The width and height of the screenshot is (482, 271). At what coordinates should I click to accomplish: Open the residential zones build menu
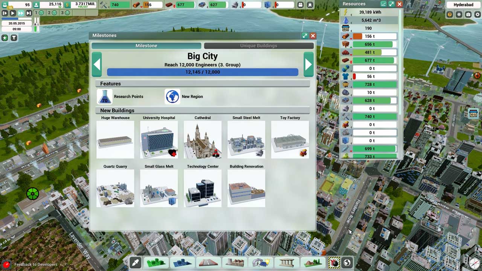pyautogui.click(x=156, y=262)
